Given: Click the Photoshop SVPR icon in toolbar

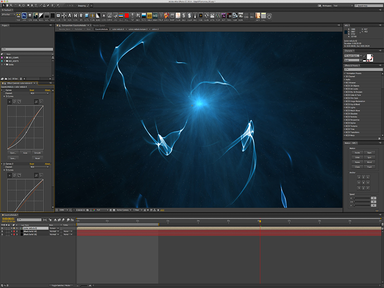Looking at the screenshot, I should point(24,16).
